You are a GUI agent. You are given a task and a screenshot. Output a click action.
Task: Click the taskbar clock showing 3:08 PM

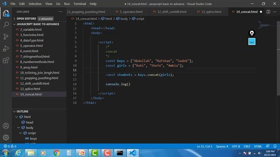click(x=270, y=153)
